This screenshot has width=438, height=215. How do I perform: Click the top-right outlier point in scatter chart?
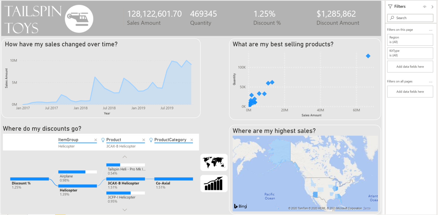coord(368,56)
